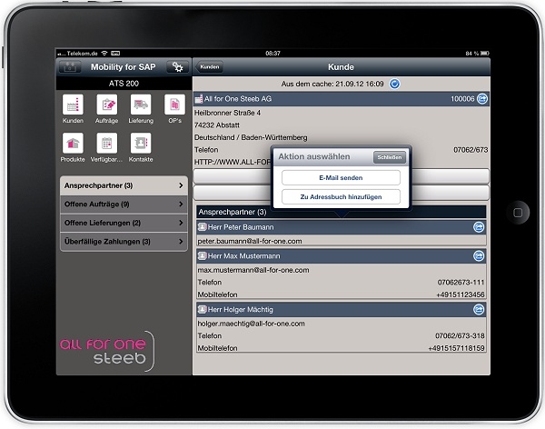
Task: Open the Verfügbarkeit icon
Action: pos(106,144)
